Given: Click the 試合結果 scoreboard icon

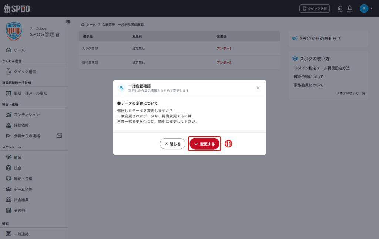Looking at the screenshot, I should pyautogui.click(x=9, y=200).
